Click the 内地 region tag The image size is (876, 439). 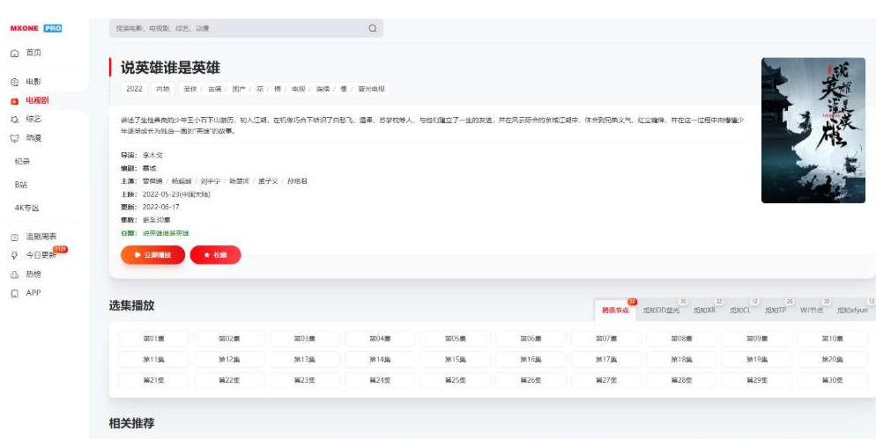(x=162, y=89)
